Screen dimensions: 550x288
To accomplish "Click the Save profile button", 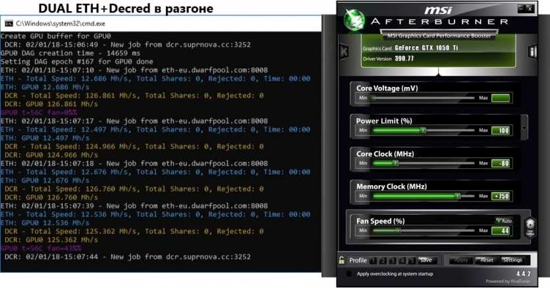I will tap(426, 260).
